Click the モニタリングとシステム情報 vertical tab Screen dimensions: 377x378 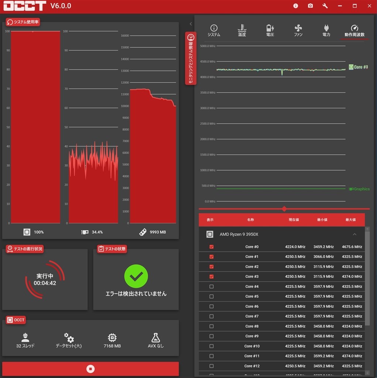tap(191, 58)
